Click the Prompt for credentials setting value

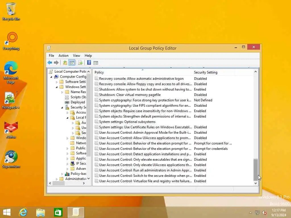(x=211, y=149)
